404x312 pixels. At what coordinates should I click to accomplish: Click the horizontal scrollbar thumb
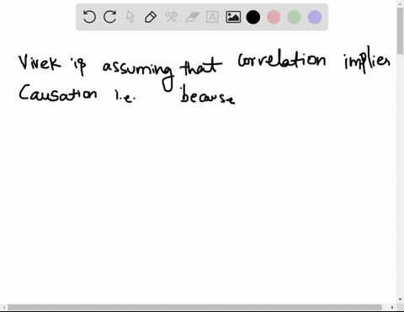pos(194,307)
